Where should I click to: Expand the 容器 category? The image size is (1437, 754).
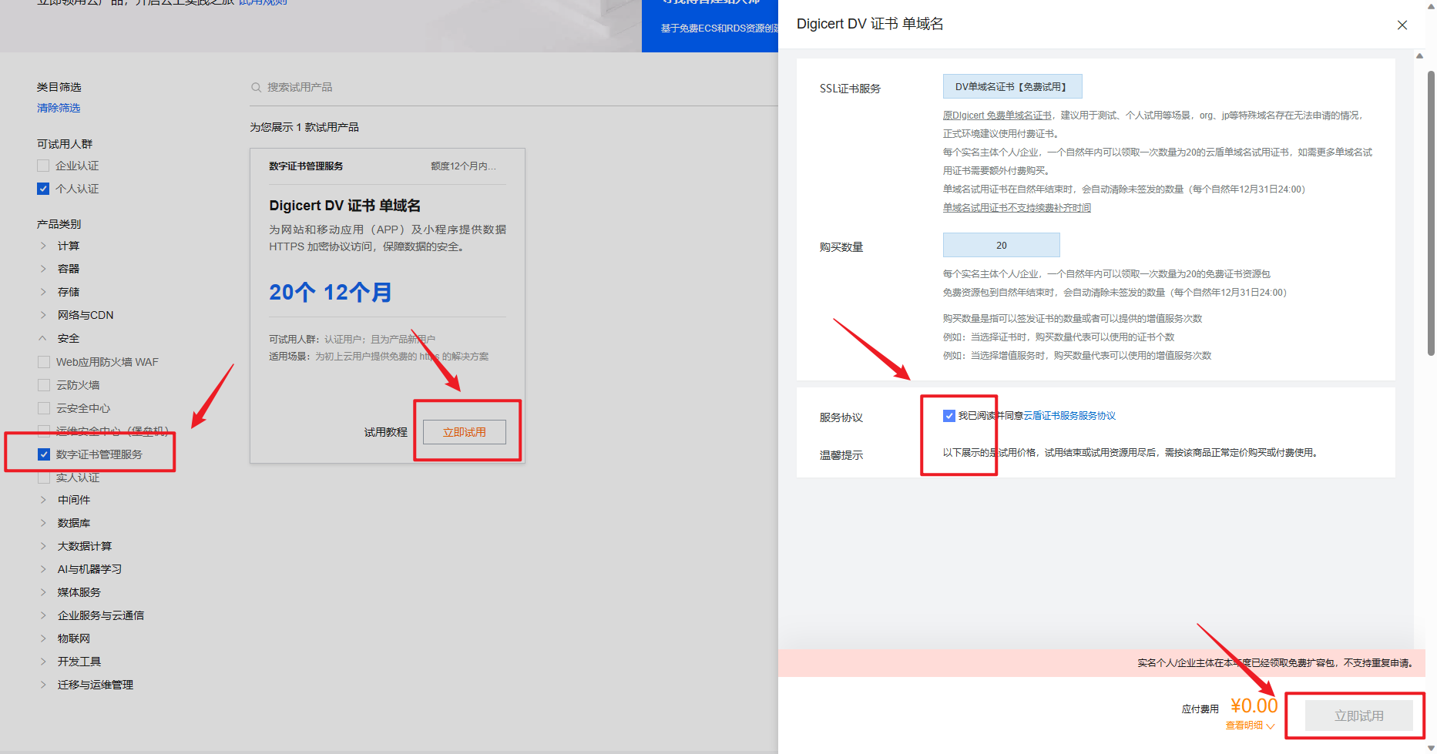(43, 269)
